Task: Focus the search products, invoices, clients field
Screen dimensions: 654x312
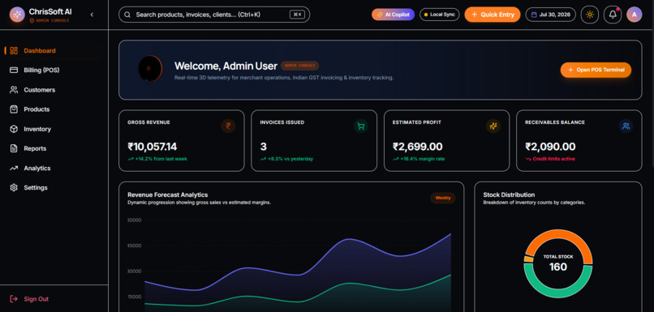Action: [x=214, y=15]
